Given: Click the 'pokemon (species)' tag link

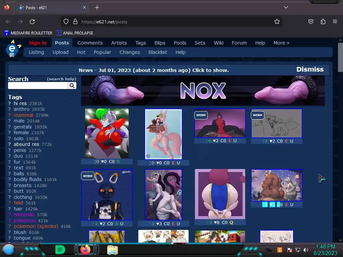Looking at the screenshot, I should 36,227.
